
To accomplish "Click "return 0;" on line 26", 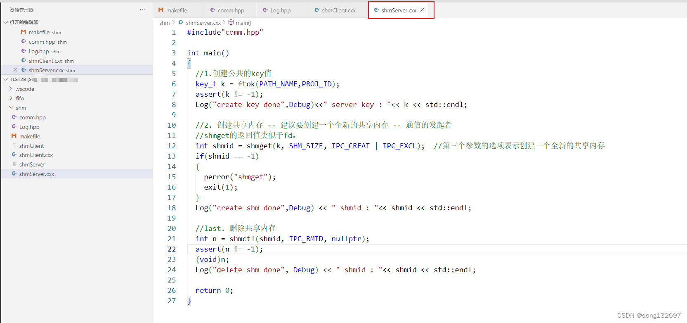I will [214, 290].
